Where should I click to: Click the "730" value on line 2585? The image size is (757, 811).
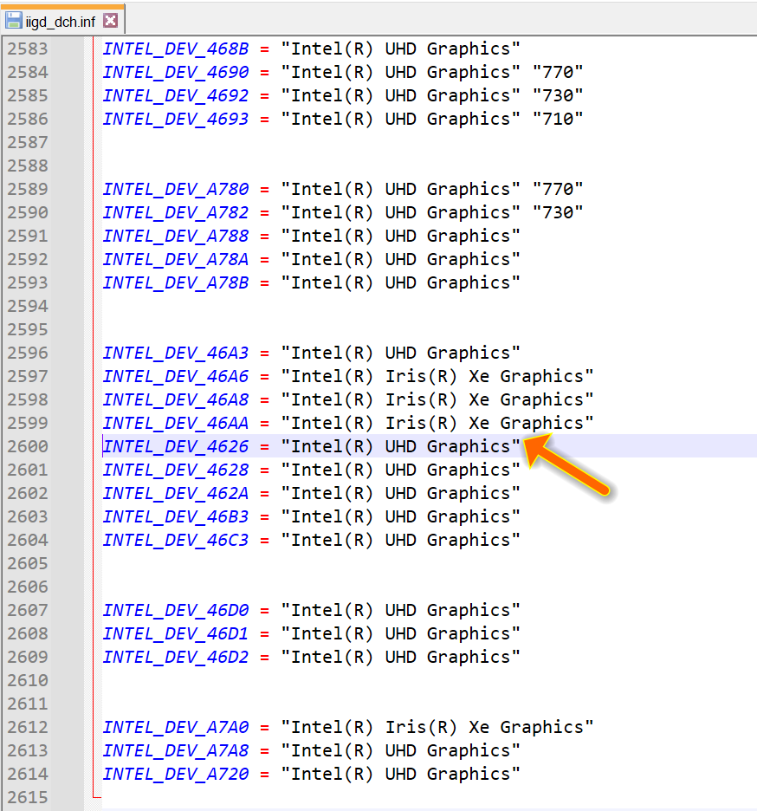point(558,95)
